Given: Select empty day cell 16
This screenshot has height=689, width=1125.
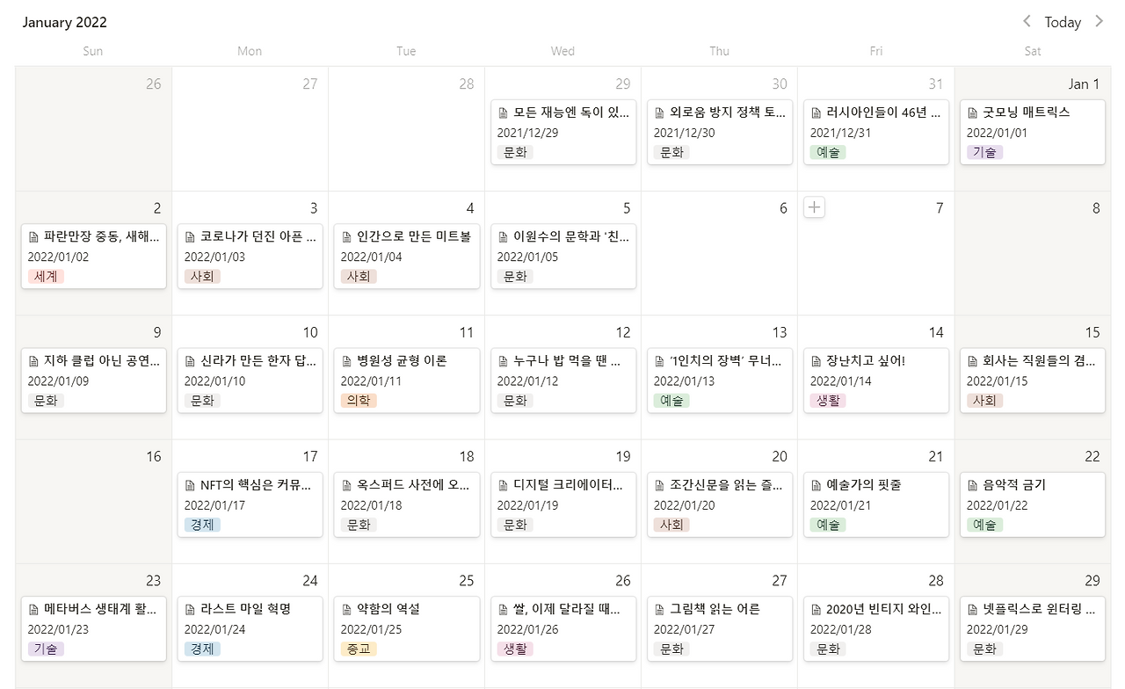Looking at the screenshot, I should [x=93, y=501].
